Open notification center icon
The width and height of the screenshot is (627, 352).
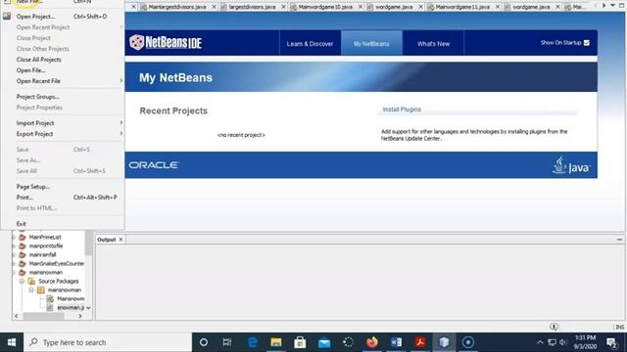pos(611,342)
